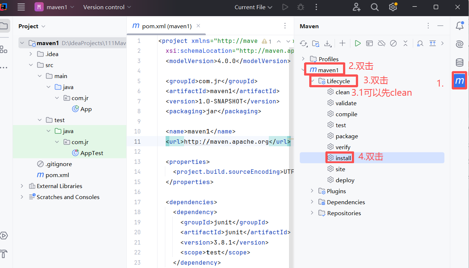The width and height of the screenshot is (469, 268).
Task: Open Maven tool window sidebar button
Action: [x=459, y=81]
